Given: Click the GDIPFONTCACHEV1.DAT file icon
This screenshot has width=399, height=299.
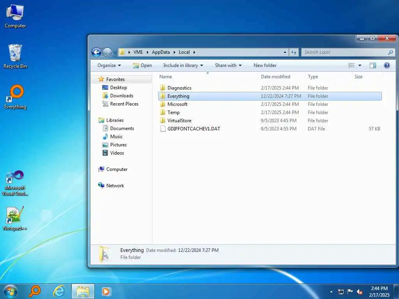Looking at the screenshot, I should click(x=163, y=128).
